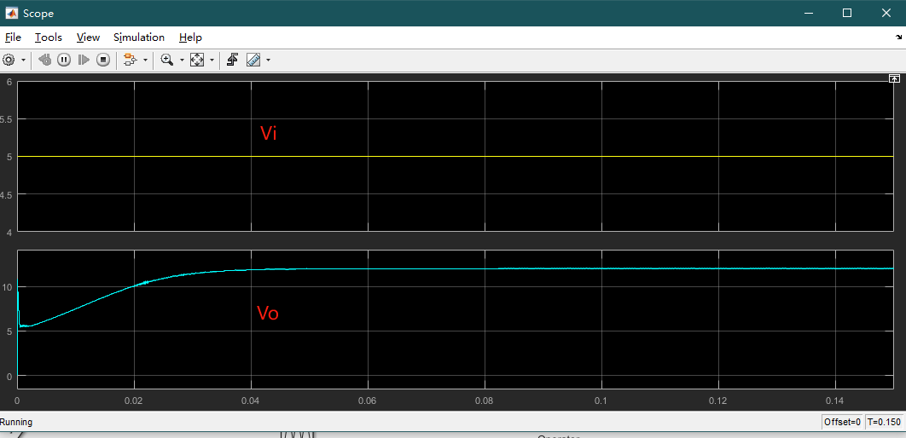The height and width of the screenshot is (438, 906).
Task: Select the zoom magnifier tool
Action: coord(167,60)
